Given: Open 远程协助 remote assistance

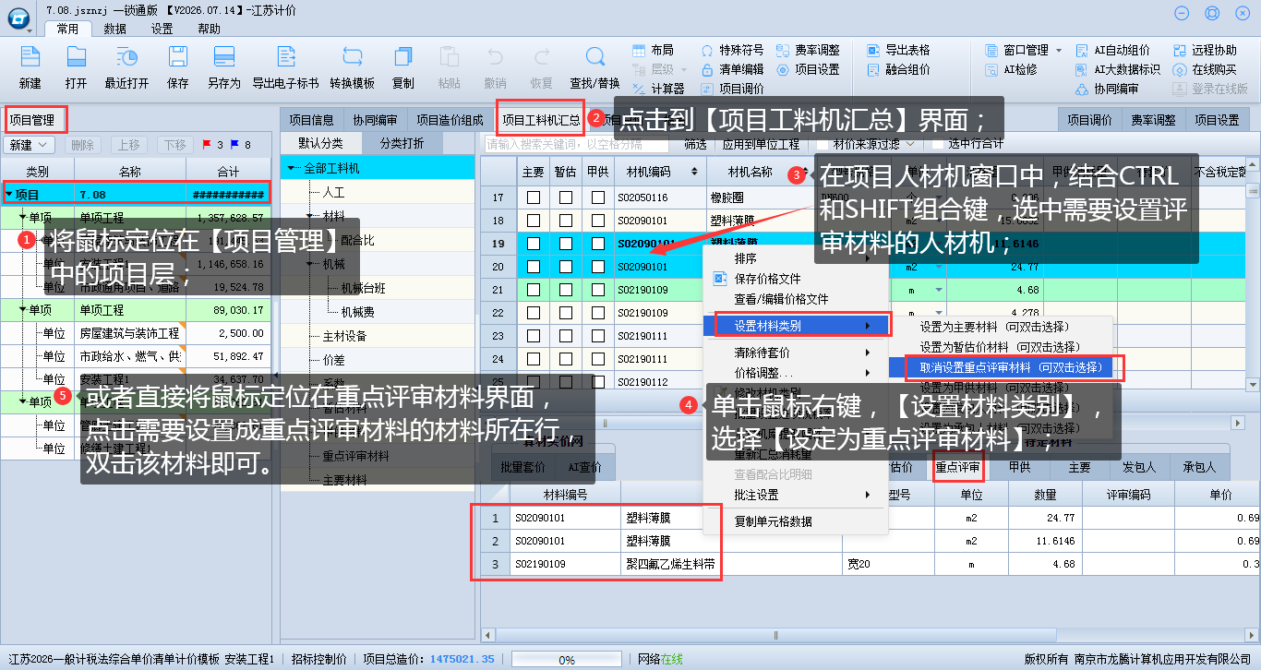Looking at the screenshot, I should click(x=1205, y=50).
